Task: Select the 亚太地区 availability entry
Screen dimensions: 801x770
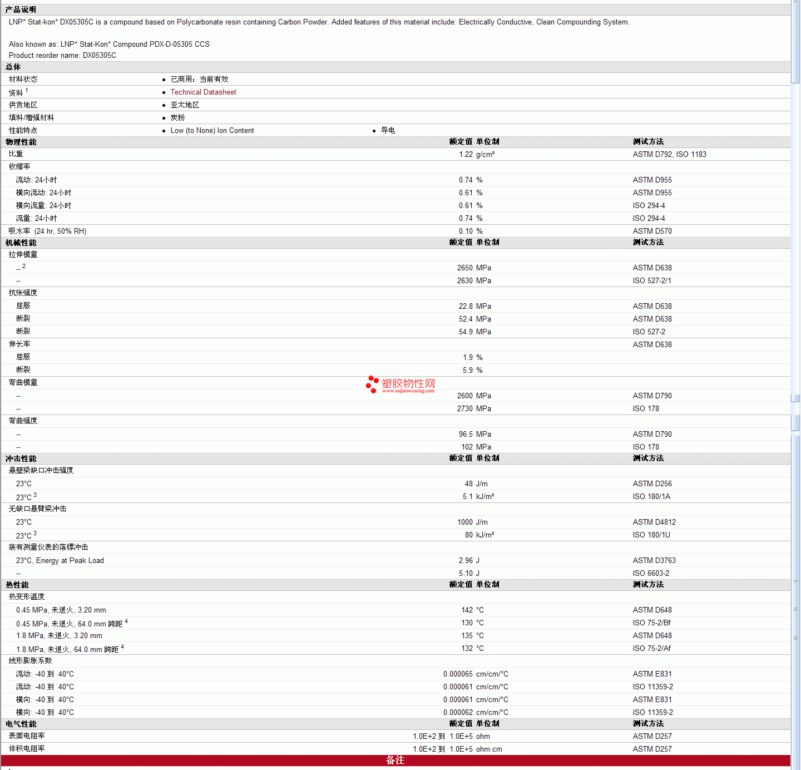Action: click(185, 105)
